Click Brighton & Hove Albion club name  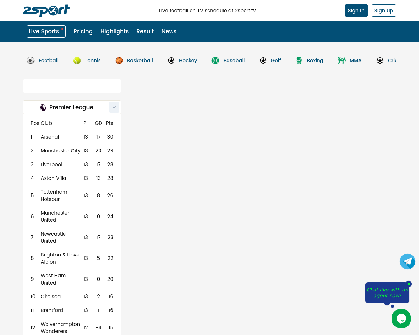(60, 258)
